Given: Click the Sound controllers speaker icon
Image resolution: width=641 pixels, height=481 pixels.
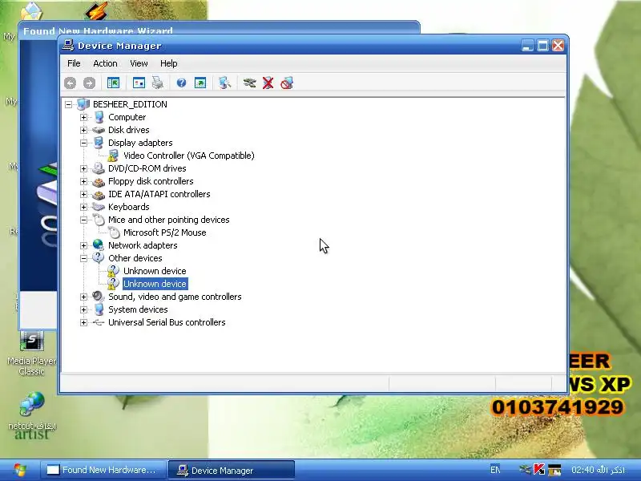Looking at the screenshot, I should click(x=98, y=297).
